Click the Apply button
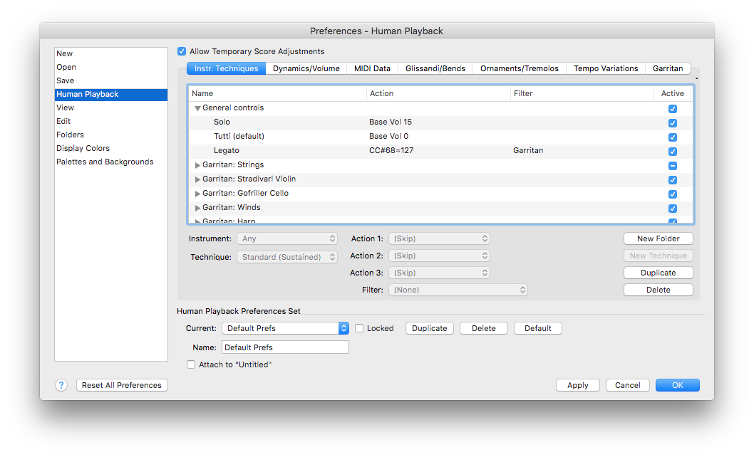Viewport: 754px width, 457px height. pos(577,385)
